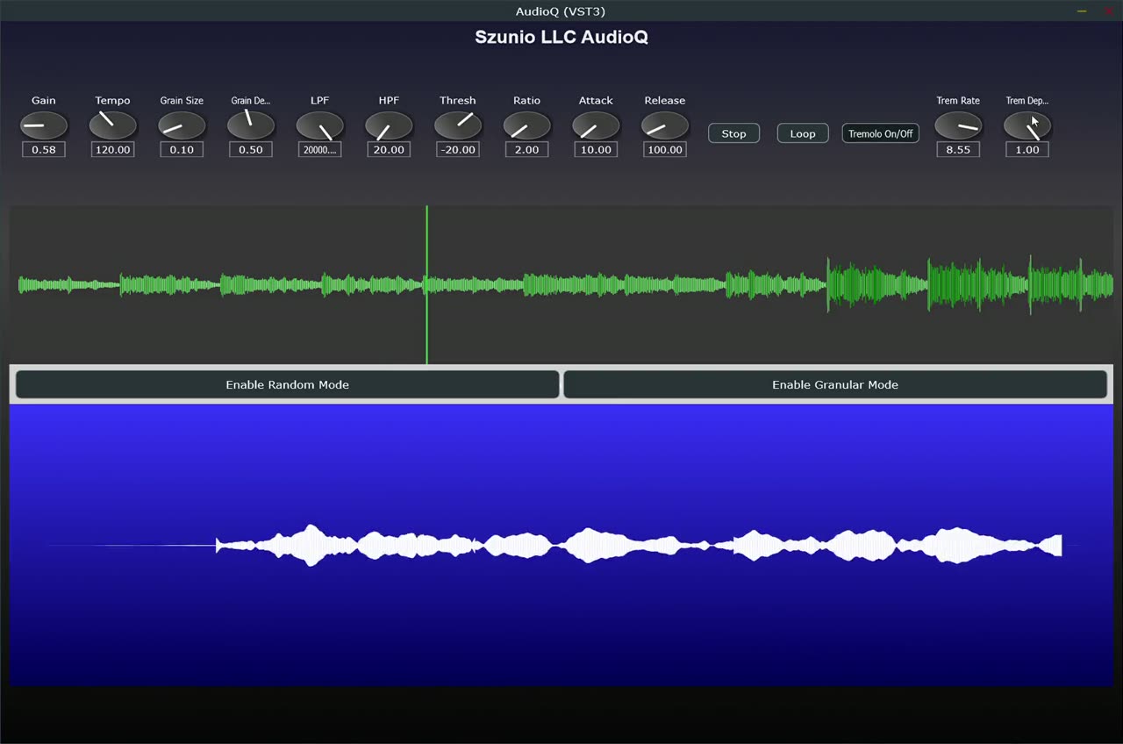Select the Thresh value field -20.00
The height and width of the screenshot is (744, 1123).
pyautogui.click(x=458, y=150)
